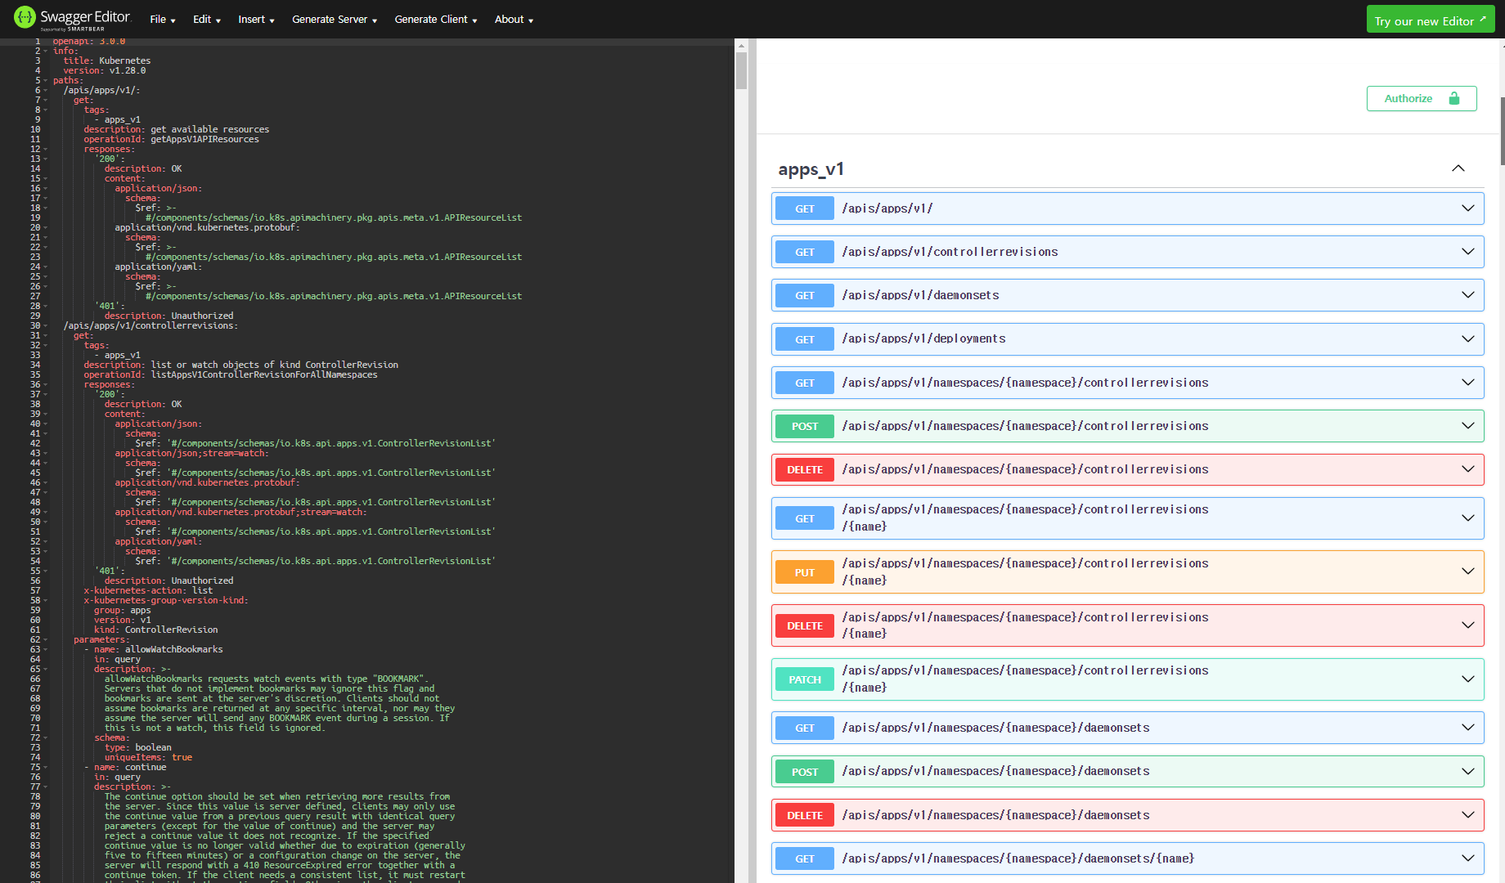The image size is (1505, 883).
Task: Click the padlock icon on Authorize button
Action: click(x=1454, y=98)
